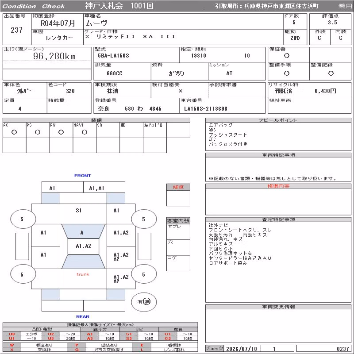This screenshot has height=354, width=354.
Task: Click legend code G ガラス交換要す
Action: pos(100,350)
